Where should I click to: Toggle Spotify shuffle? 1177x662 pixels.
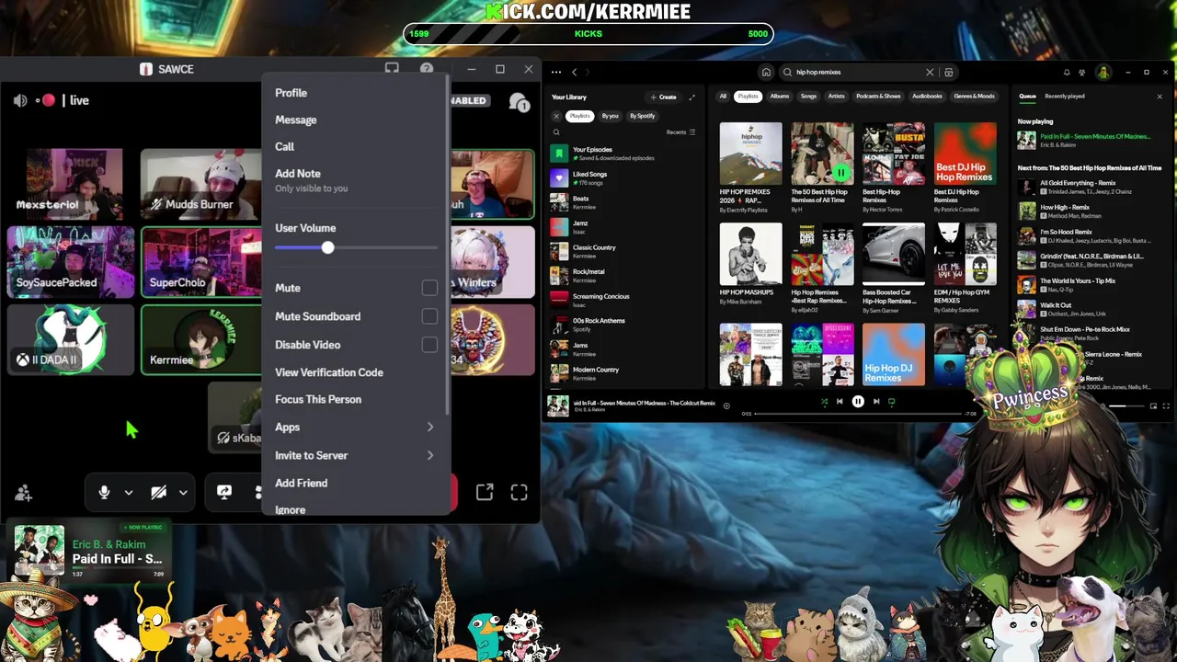click(824, 402)
